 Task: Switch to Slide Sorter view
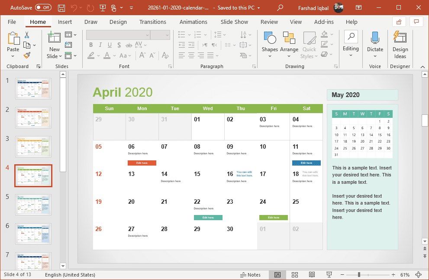(x=295, y=275)
